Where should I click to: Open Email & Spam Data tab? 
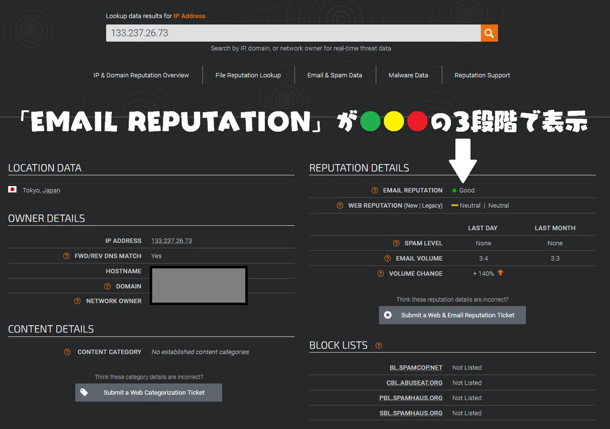tap(334, 75)
